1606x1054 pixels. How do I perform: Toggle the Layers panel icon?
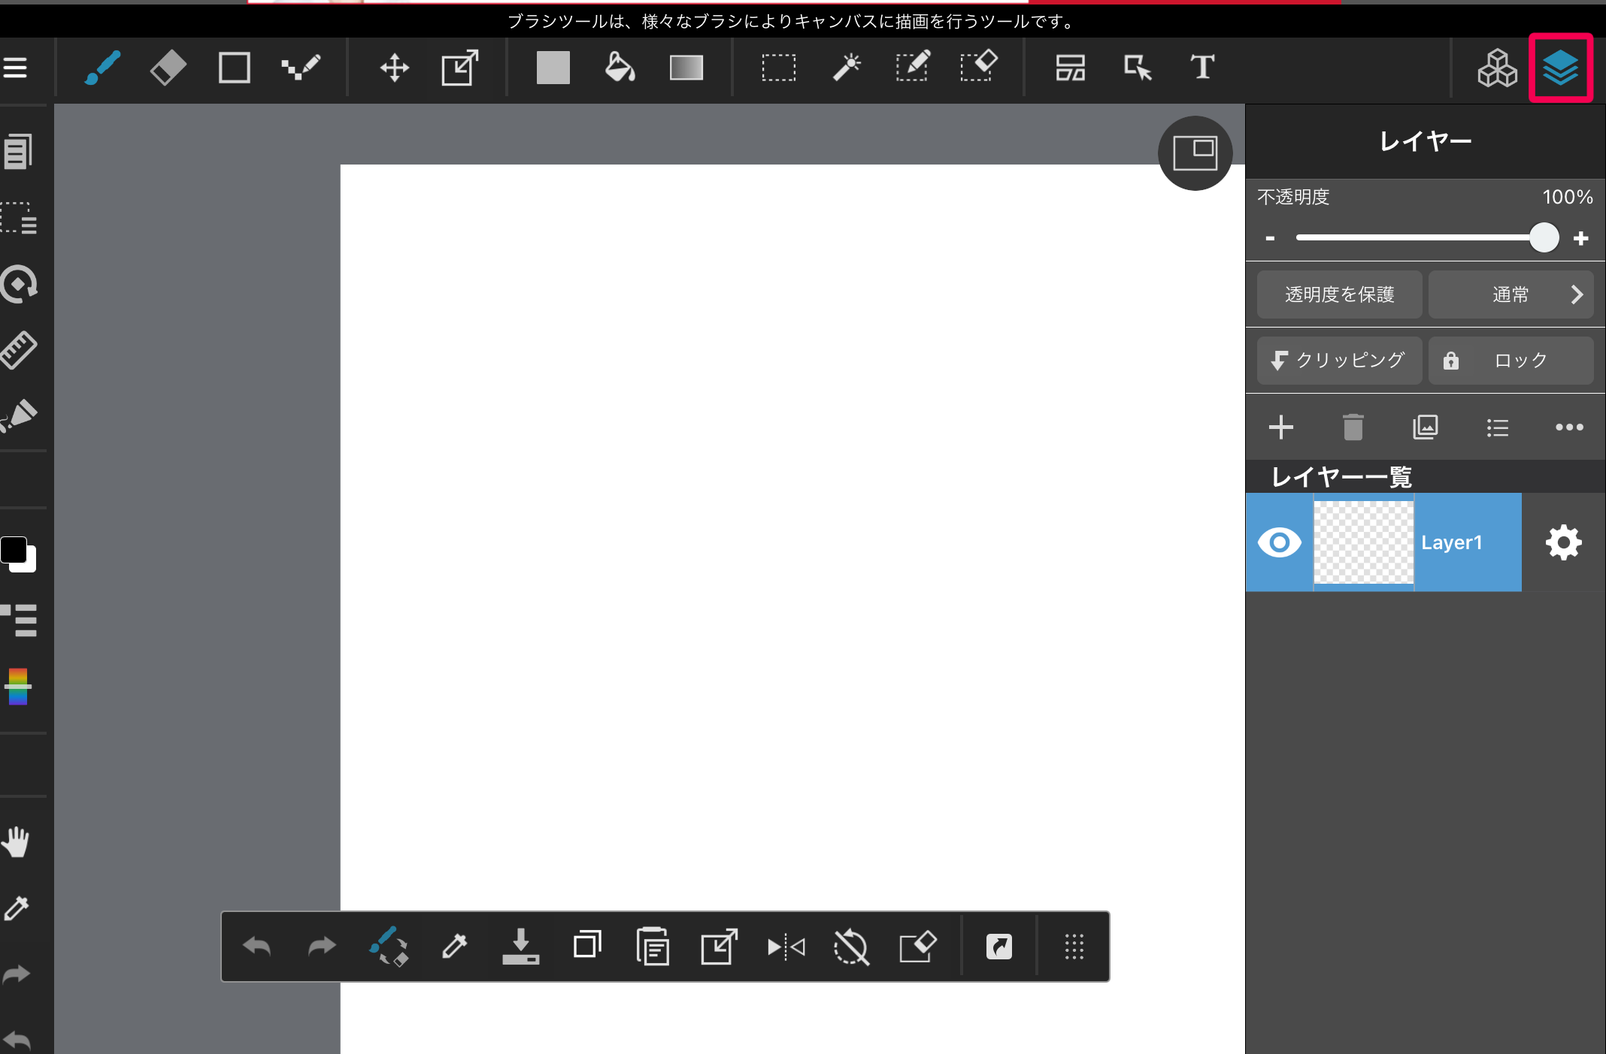coord(1561,68)
